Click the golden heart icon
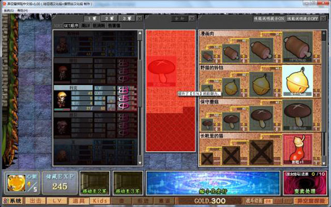The height and width of the screenshot is (207, 331). tap(16, 183)
